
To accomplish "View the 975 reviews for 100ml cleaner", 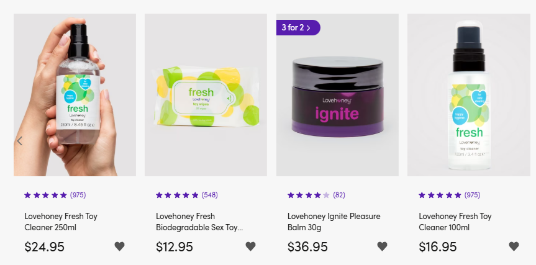I will click(472, 195).
